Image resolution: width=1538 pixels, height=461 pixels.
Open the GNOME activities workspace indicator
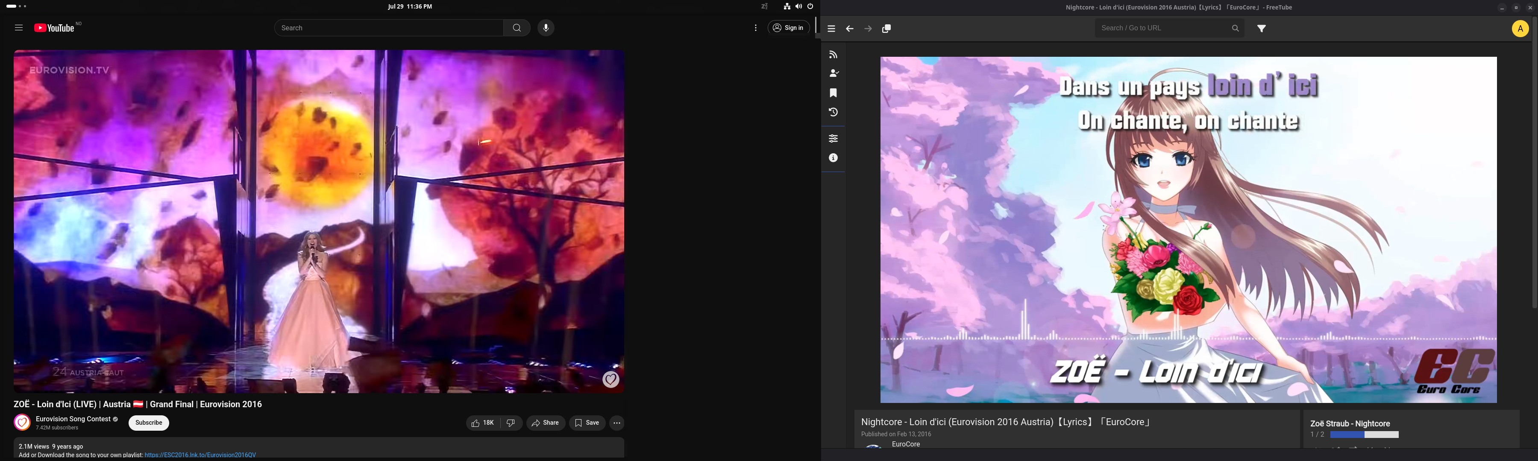coord(16,6)
